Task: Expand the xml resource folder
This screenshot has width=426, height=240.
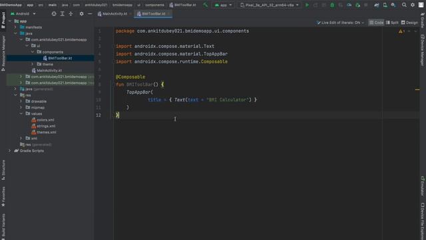Action: click(21, 138)
